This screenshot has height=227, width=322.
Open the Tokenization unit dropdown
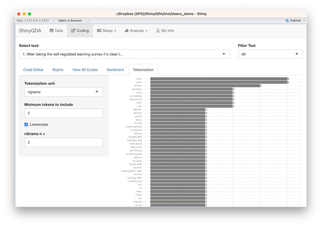[x=64, y=92]
